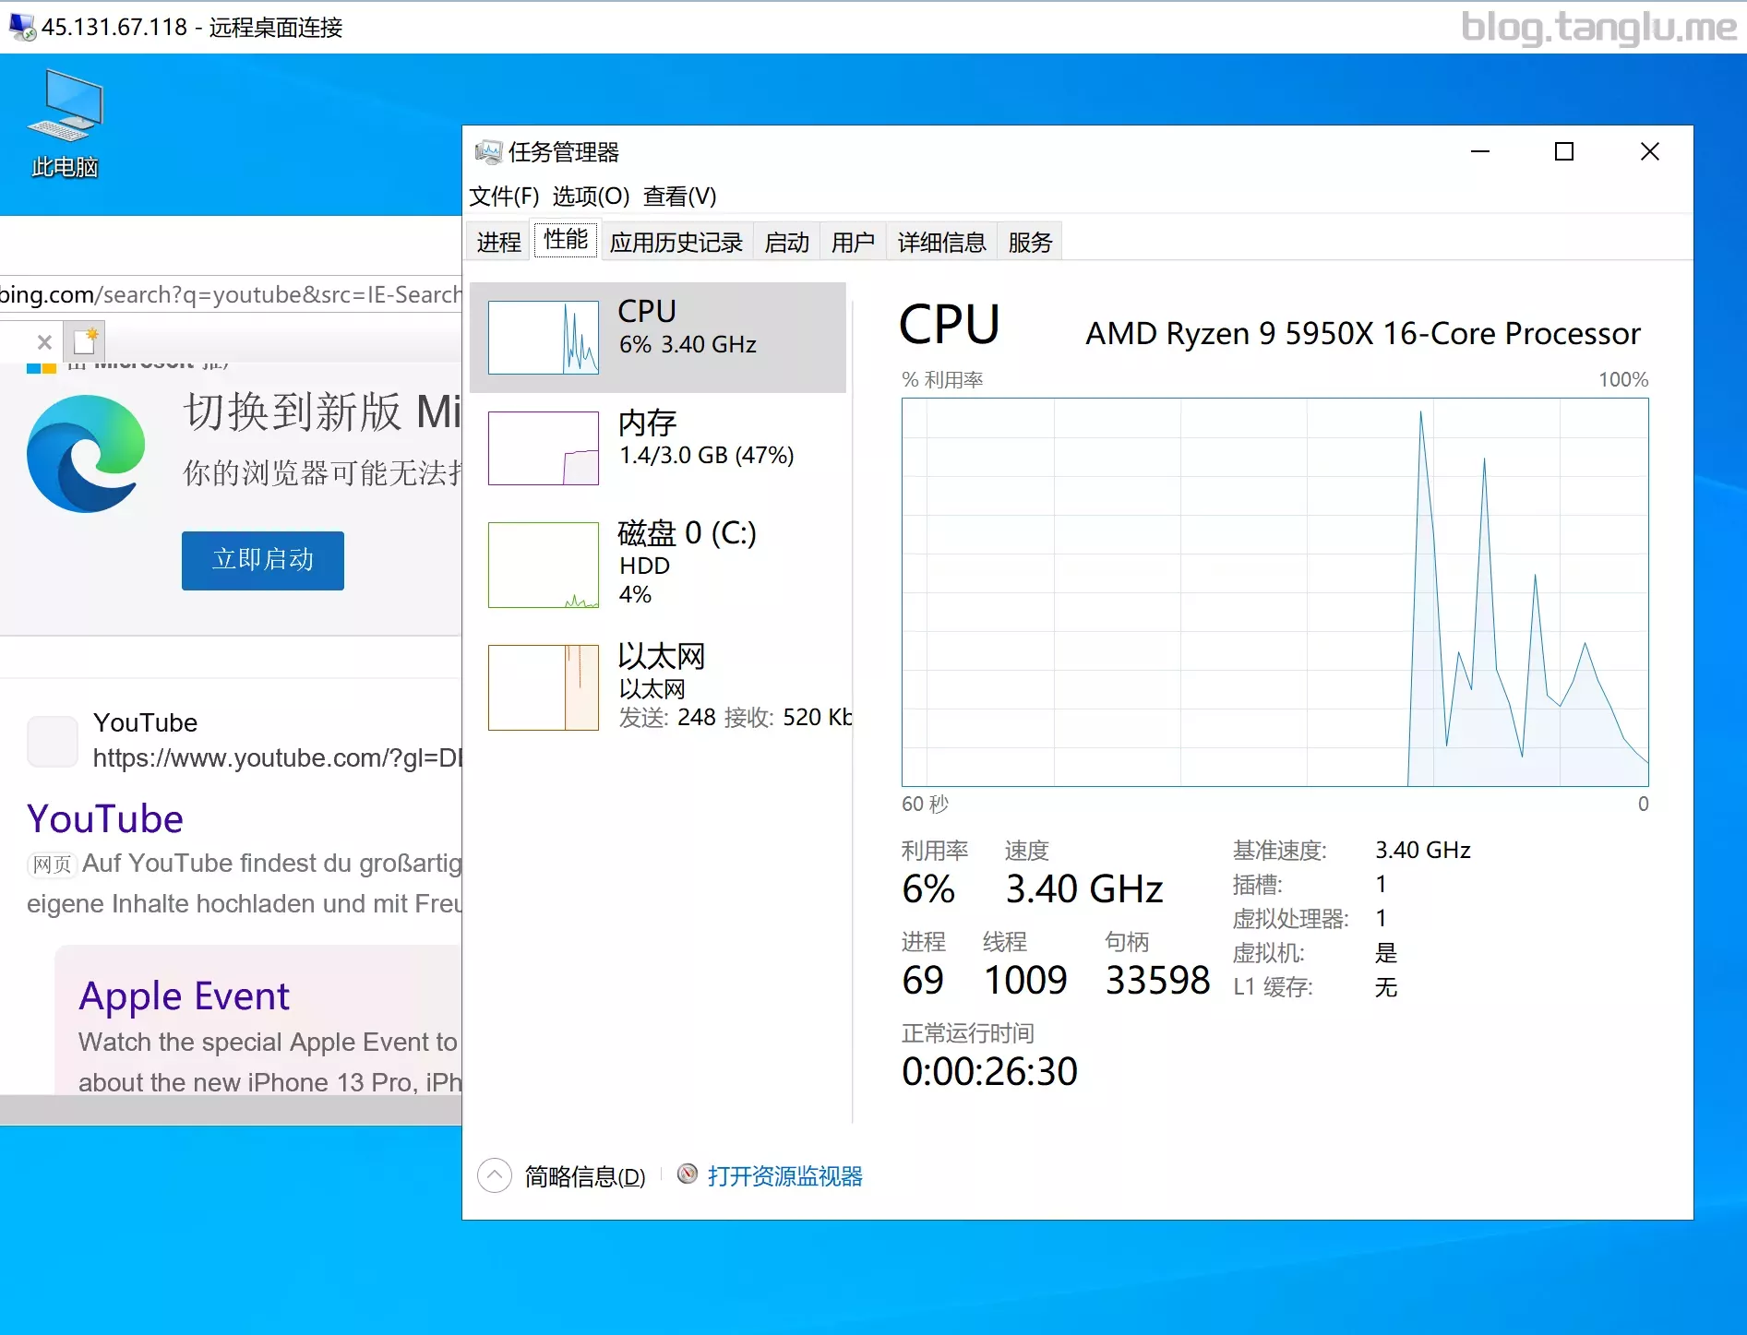Switch to the 用户 tab
Screen dimensions: 1747x1335
click(x=853, y=242)
